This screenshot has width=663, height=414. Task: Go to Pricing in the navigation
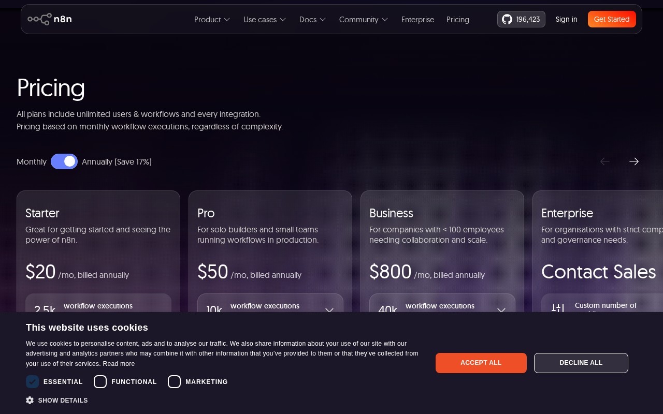click(458, 20)
